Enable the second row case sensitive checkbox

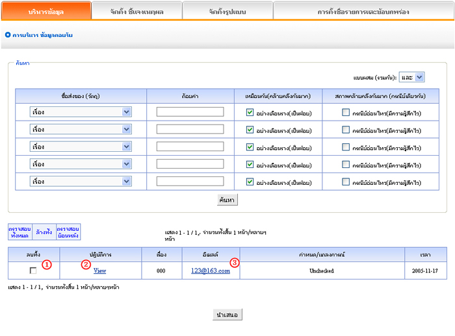346,130
